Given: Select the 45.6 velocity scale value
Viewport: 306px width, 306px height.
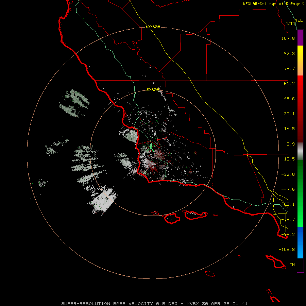Looking at the screenshot, I should (289, 99).
